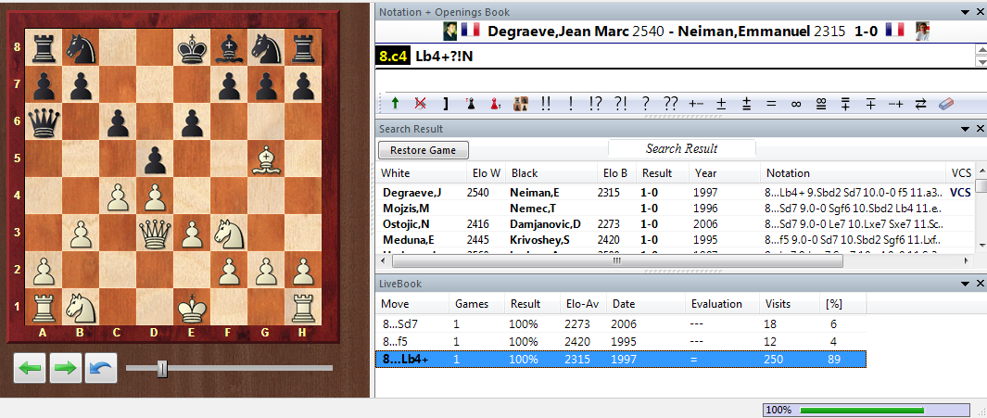Apply the double exclamation '!!' annotation
The height and width of the screenshot is (418, 987).
545,104
